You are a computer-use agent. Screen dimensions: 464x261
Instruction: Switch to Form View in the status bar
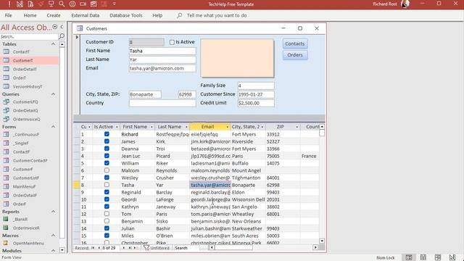(x=409, y=257)
